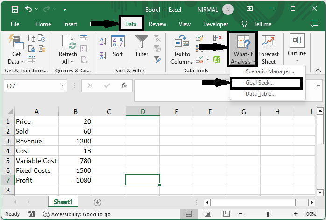Sort A to Z ascending icon
326x220 pixels.
(x=103, y=42)
